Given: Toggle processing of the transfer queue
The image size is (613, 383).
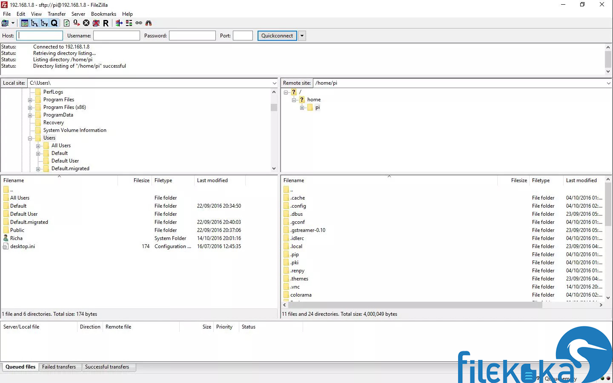Looking at the screenshot, I should point(76,23).
